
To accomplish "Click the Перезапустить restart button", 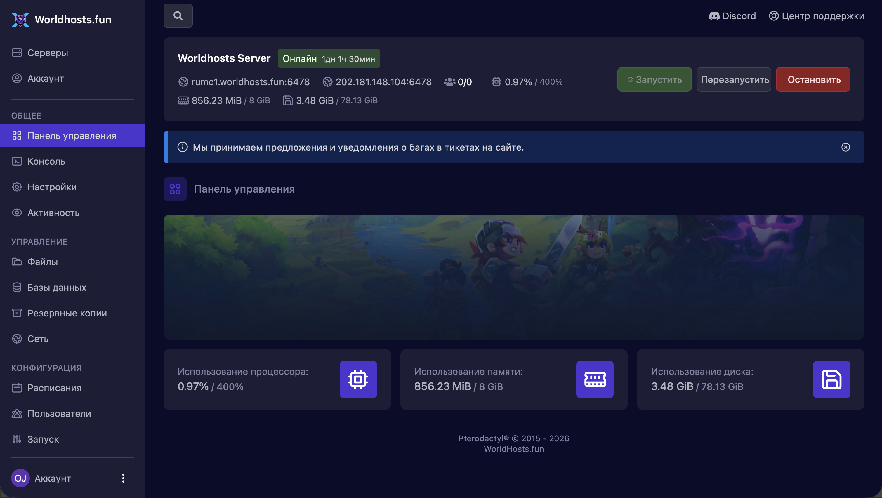I will tap(733, 79).
